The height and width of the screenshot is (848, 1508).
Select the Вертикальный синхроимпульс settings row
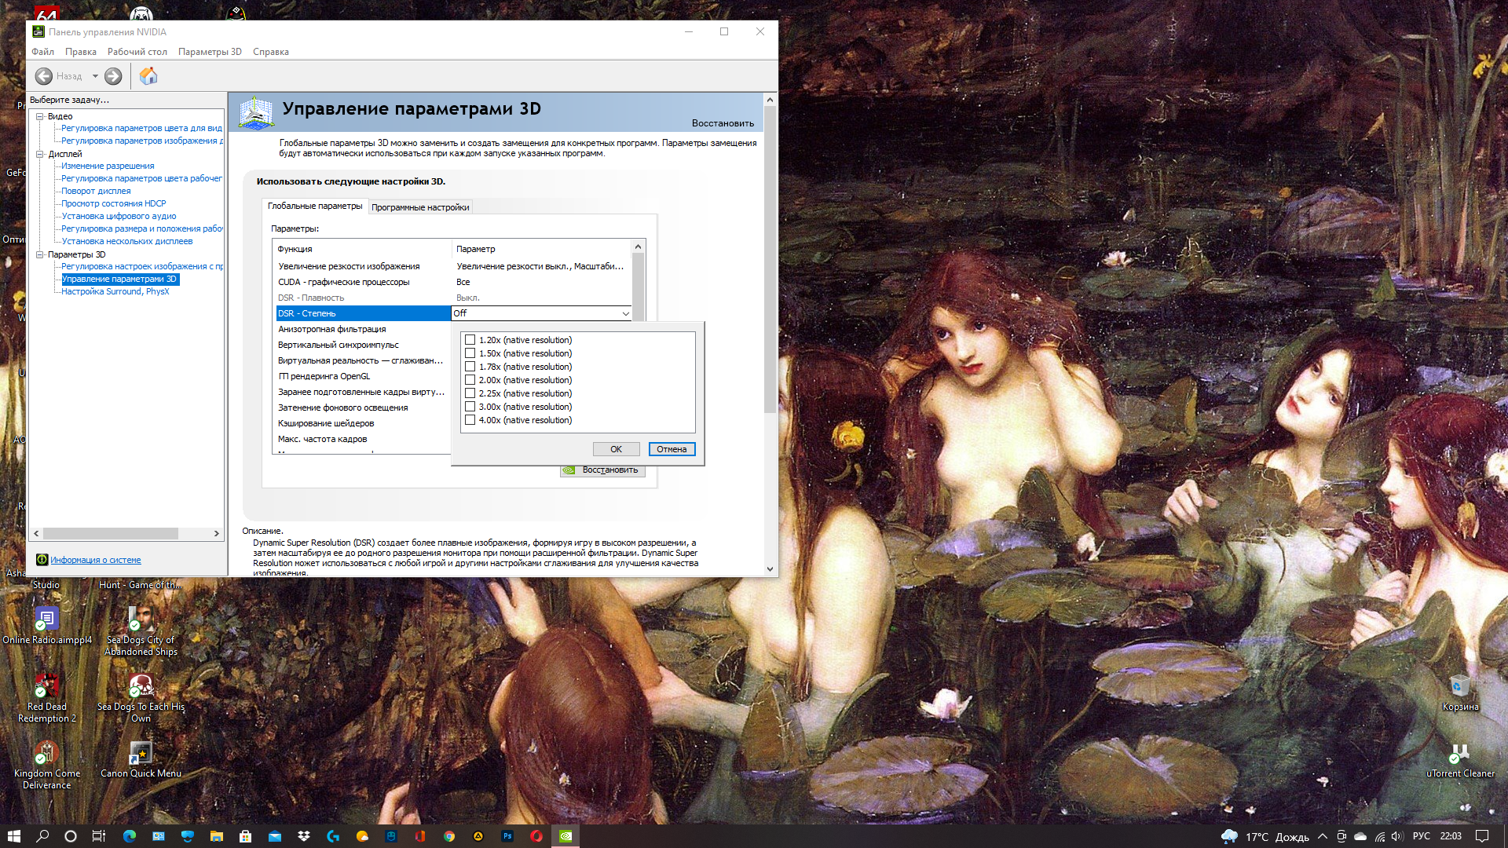point(363,345)
